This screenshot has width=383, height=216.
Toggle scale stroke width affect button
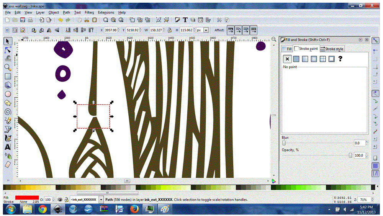click(230, 30)
